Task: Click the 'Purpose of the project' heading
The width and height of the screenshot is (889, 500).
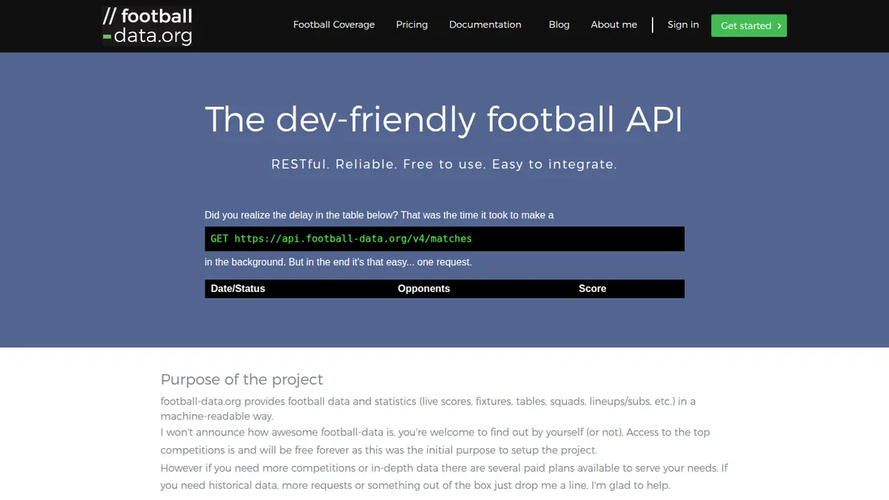Action: click(242, 379)
